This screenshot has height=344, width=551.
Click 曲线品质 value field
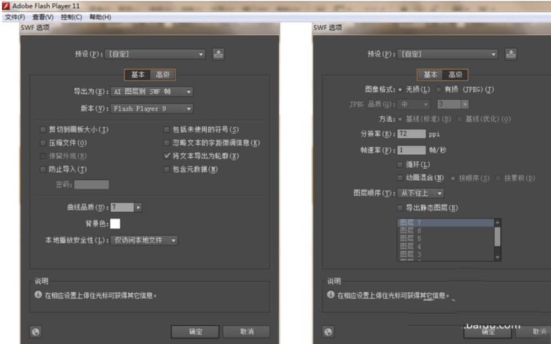(x=122, y=207)
